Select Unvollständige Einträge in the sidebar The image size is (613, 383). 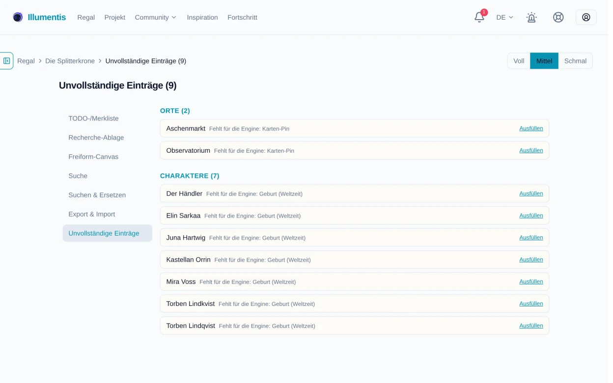point(108,233)
